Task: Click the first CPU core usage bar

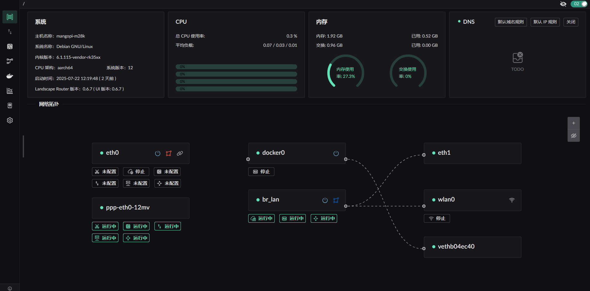Action: tap(236, 67)
